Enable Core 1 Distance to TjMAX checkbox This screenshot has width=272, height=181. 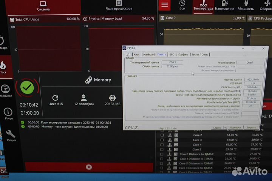[162, 159]
